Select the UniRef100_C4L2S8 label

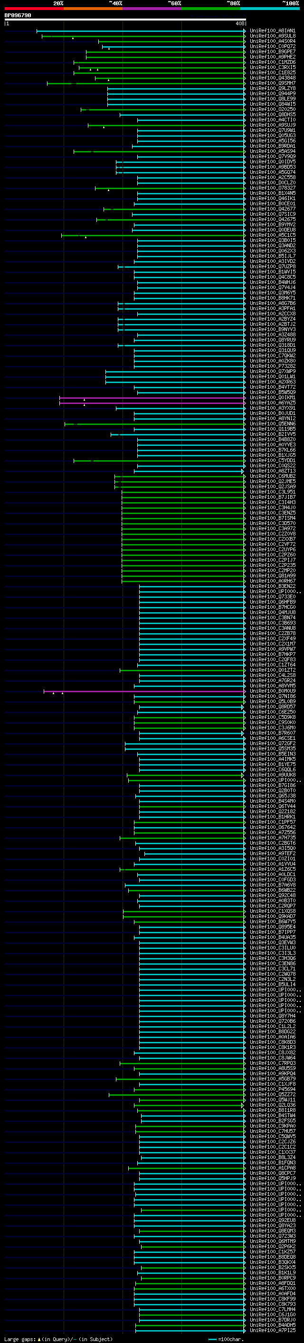coord(273,675)
